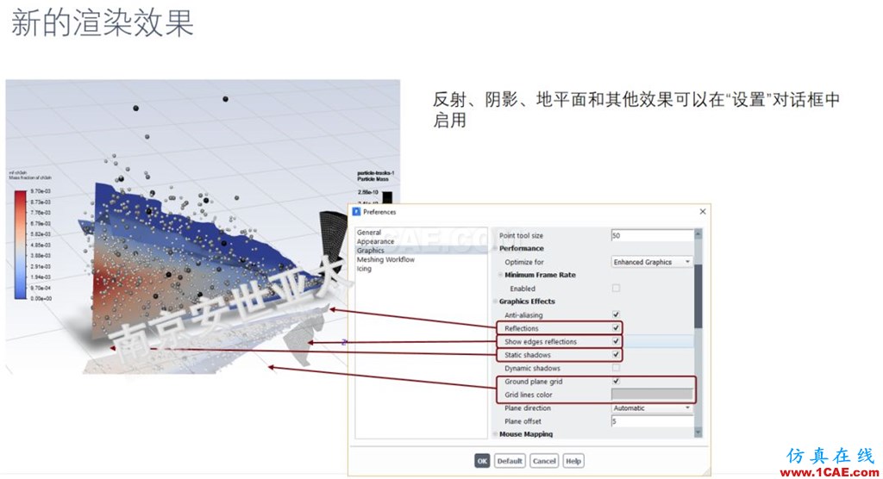Image resolution: width=883 pixels, height=479 pixels.
Task: Click the Plane offset input field
Action: [x=652, y=421]
